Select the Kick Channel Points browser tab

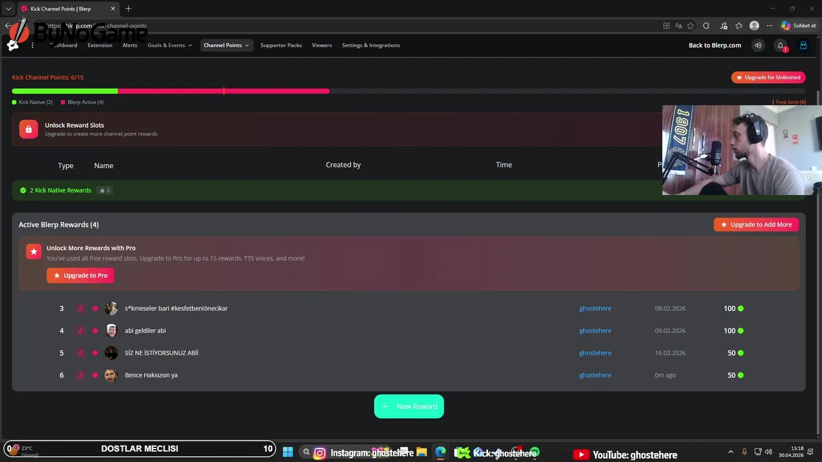[x=67, y=8]
